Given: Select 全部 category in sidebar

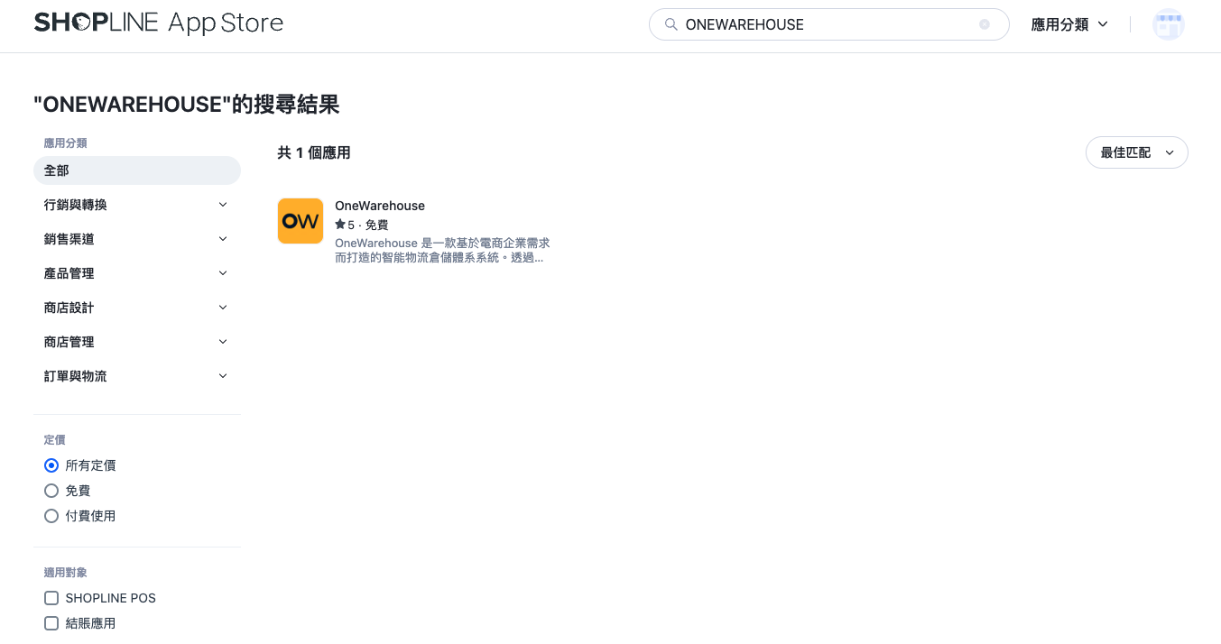Looking at the screenshot, I should (137, 170).
